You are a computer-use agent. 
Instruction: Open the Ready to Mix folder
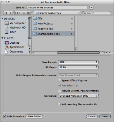[53, 29]
